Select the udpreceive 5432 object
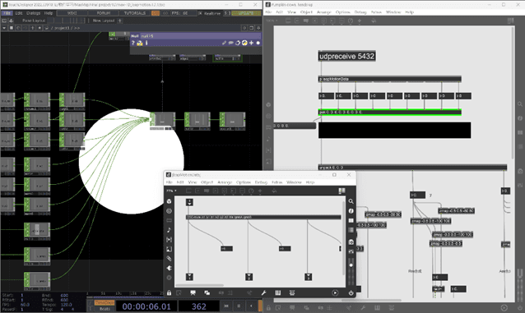The width and height of the screenshot is (525, 313). coord(346,56)
